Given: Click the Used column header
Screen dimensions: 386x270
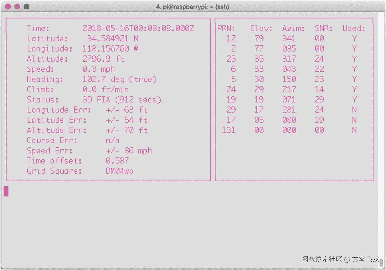Looking at the screenshot, I should click(x=353, y=28).
